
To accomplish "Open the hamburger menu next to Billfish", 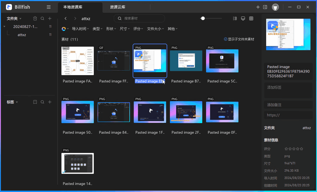I will [48, 7].
